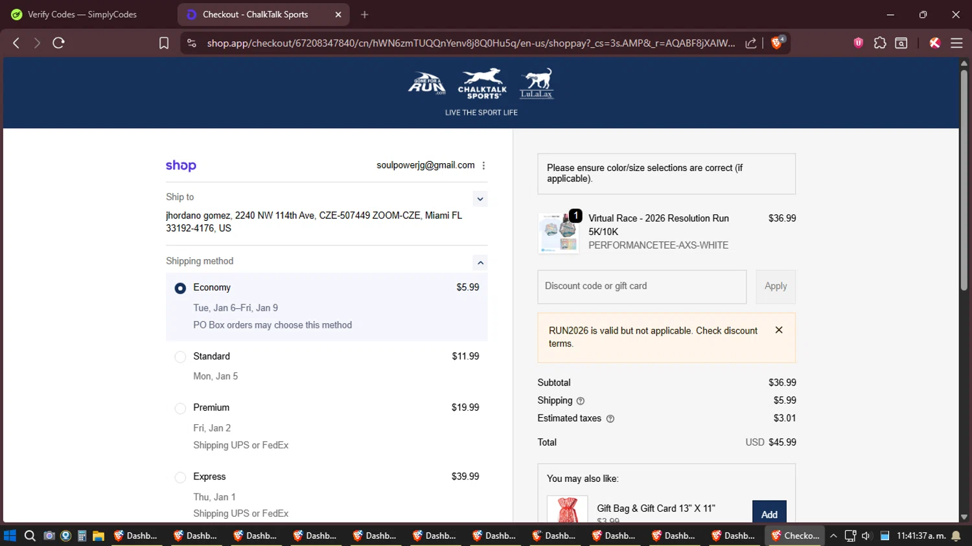Show shipping cost help tooltip icon
972x546 pixels.
(x=581, y=401)
